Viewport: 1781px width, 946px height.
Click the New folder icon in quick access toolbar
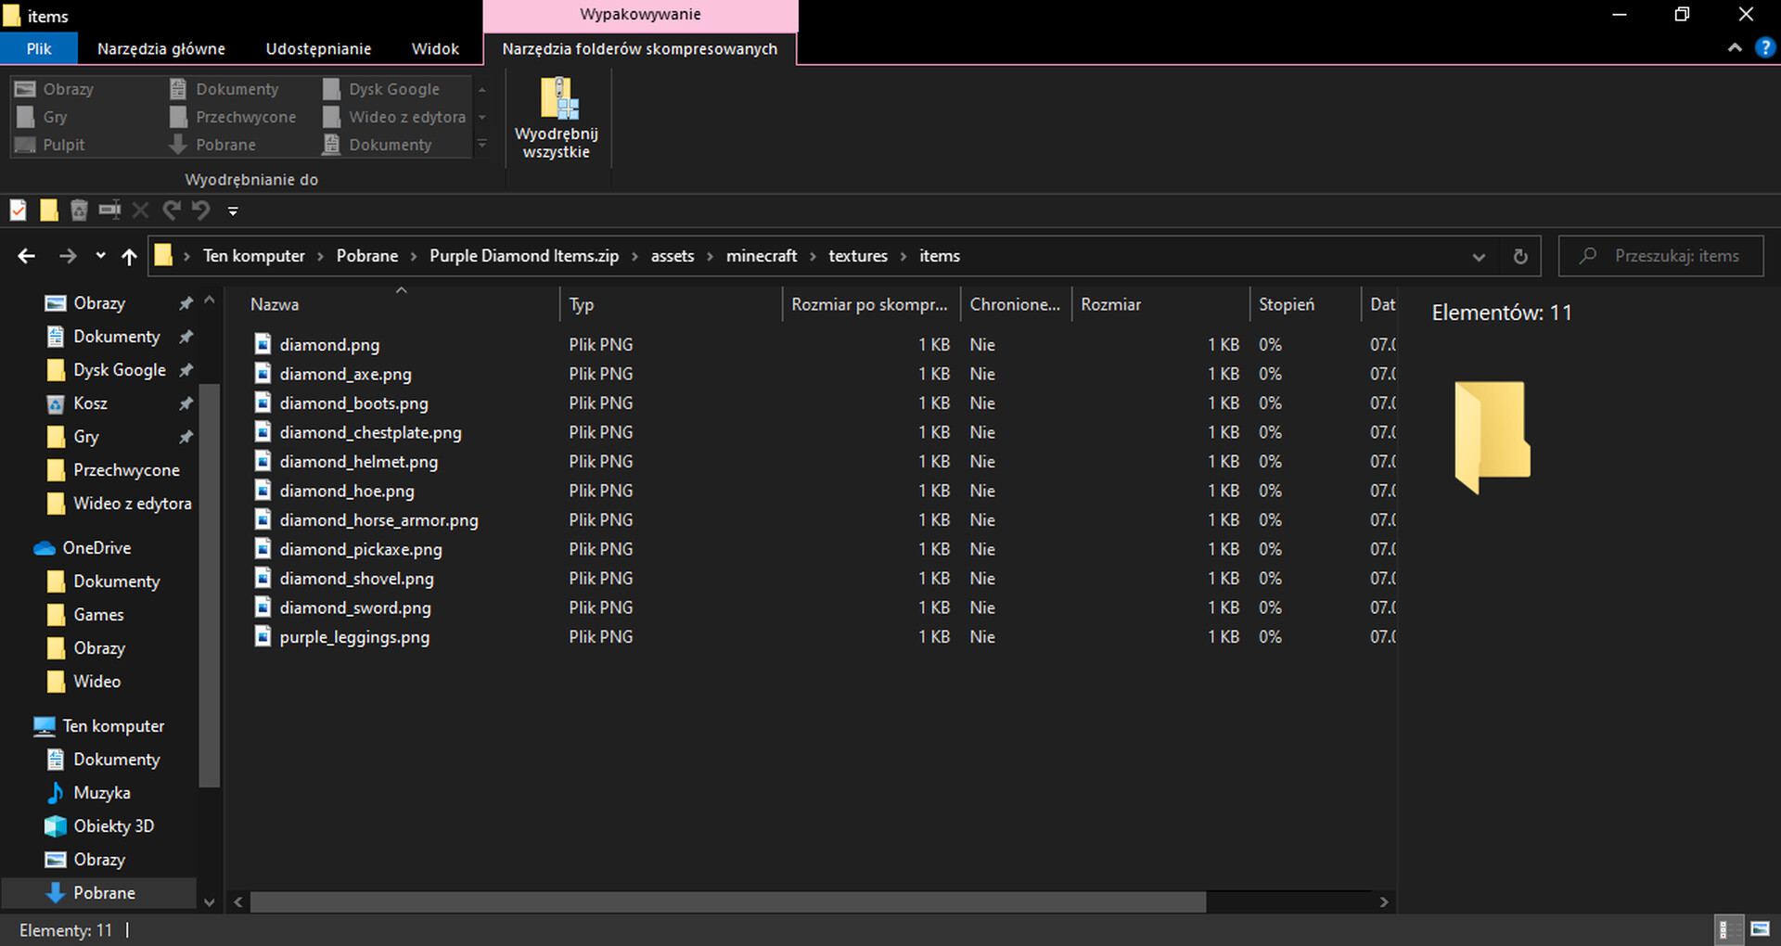click(48, 211)
